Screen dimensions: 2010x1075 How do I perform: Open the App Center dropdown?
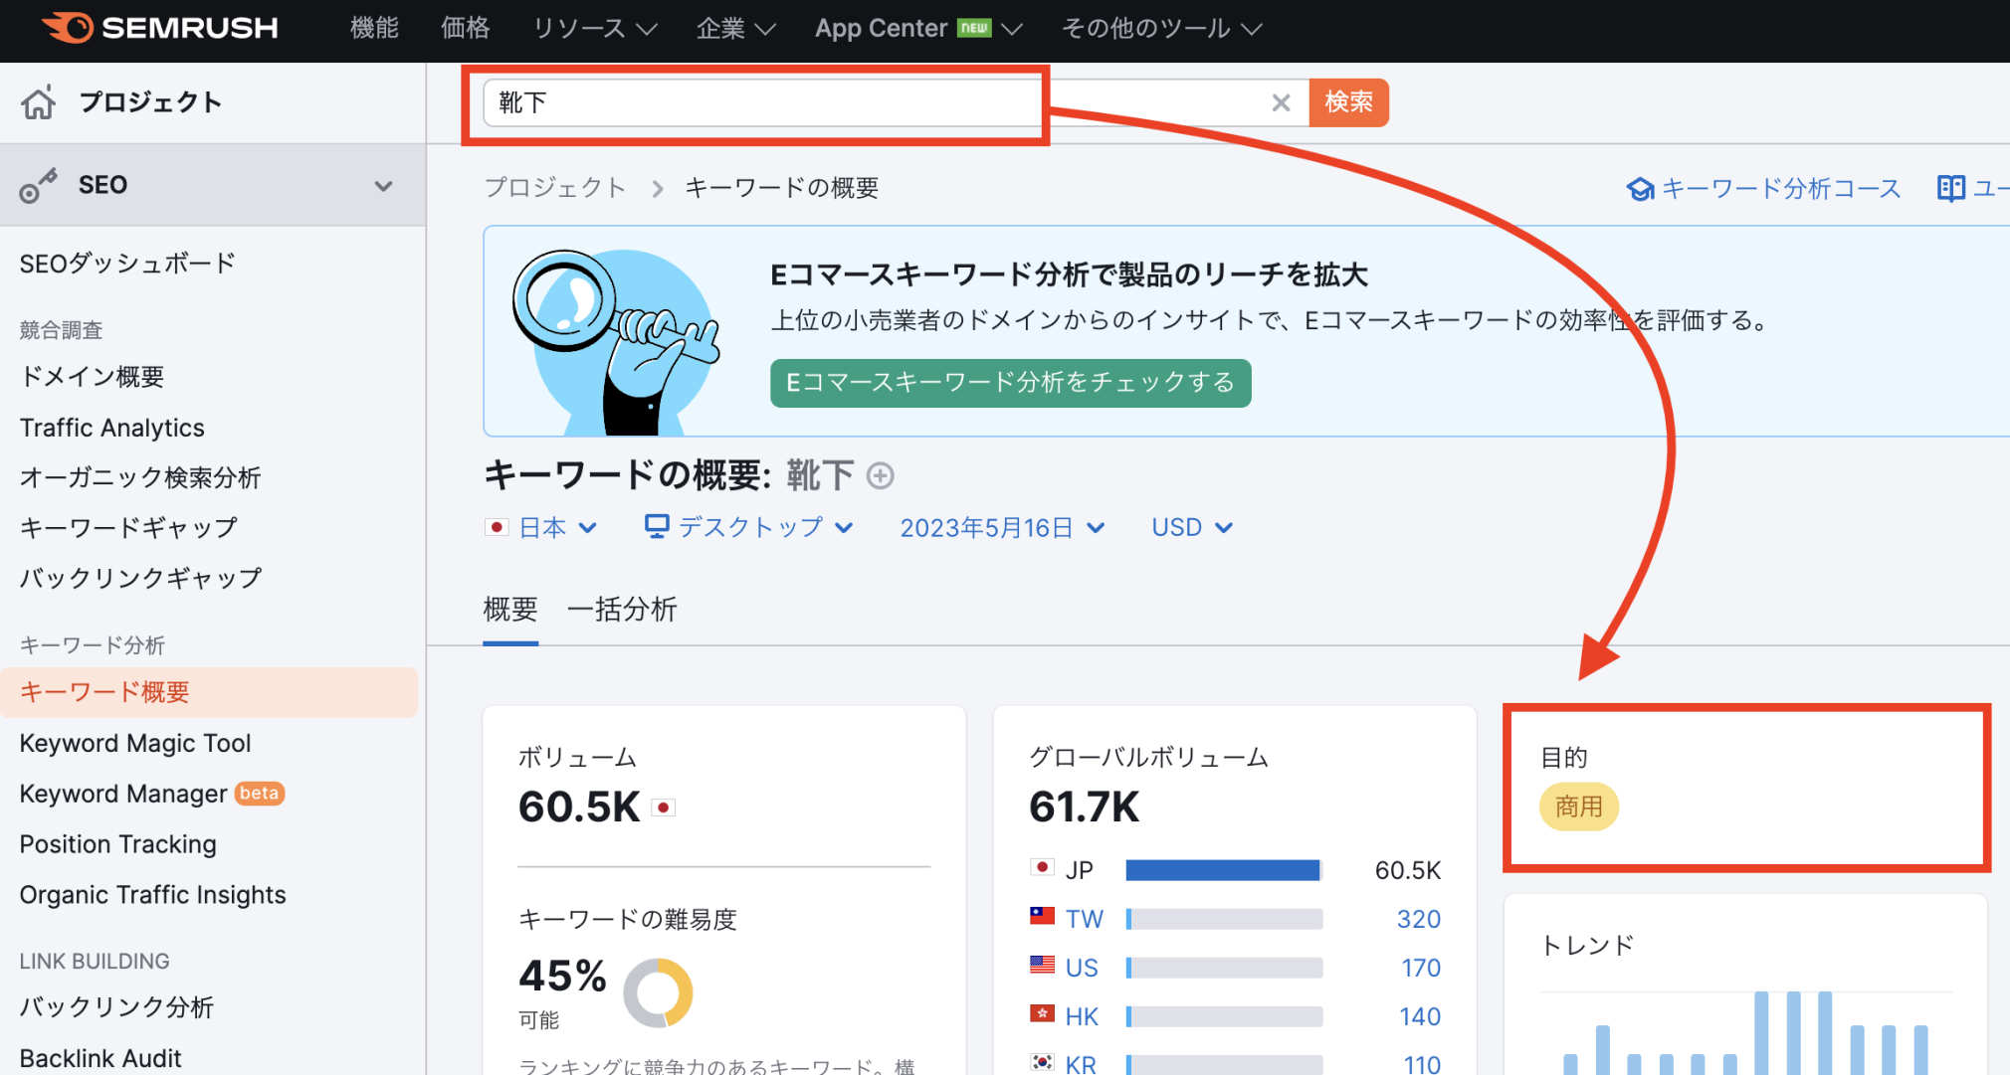[x=918, y=29]
